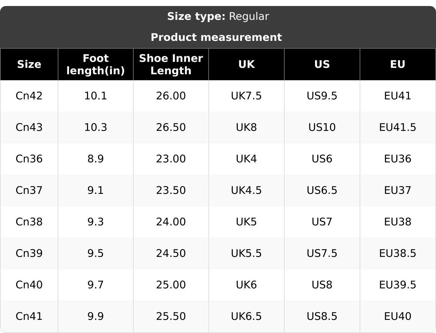Click the US7 cell

[x=322, y=222]
